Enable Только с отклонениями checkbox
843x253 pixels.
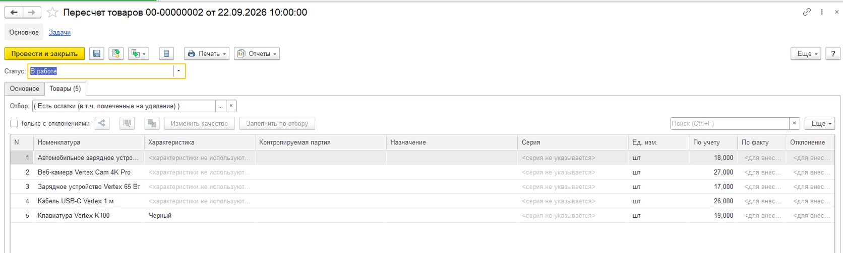(x=14, y=123)
